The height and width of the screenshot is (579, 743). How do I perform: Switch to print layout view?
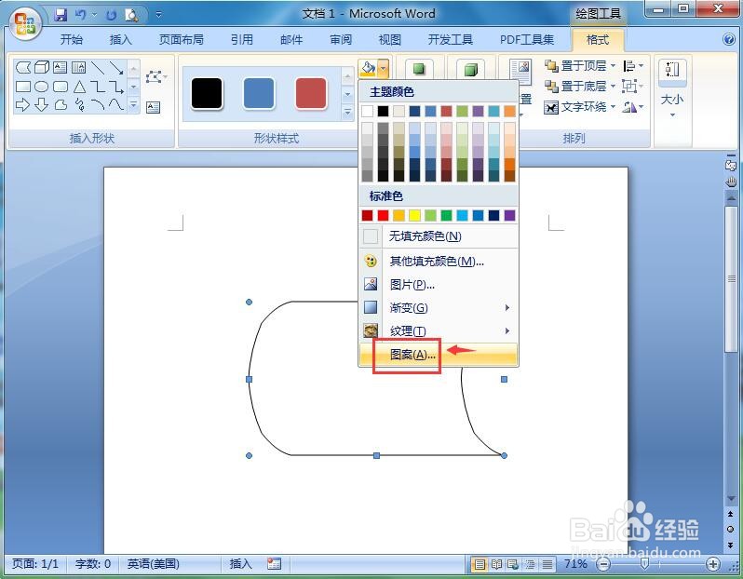[x=480, y=564]
